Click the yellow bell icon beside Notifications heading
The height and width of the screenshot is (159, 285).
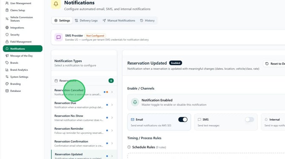tap(56, 4)
